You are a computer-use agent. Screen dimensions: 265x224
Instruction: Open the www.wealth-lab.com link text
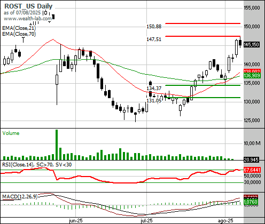click(28, 19)
